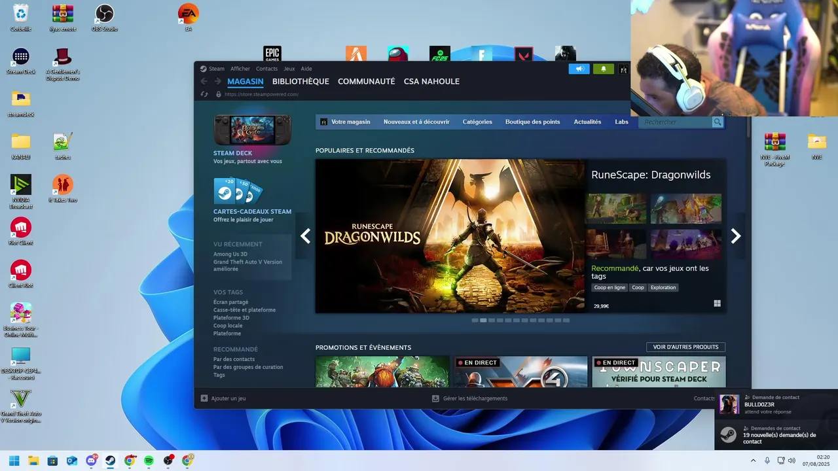Screen dimensions: 838x471
Task: Switch to the CSA NAHOULE tab
Action: [431, 82]
